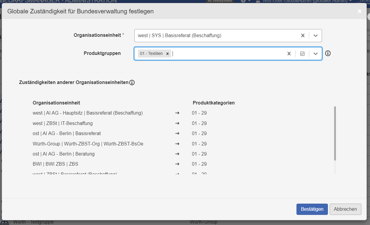The image size is (370, 225).
Task: Open the Produktgruppen dropdown list
Action: [315, 53]
